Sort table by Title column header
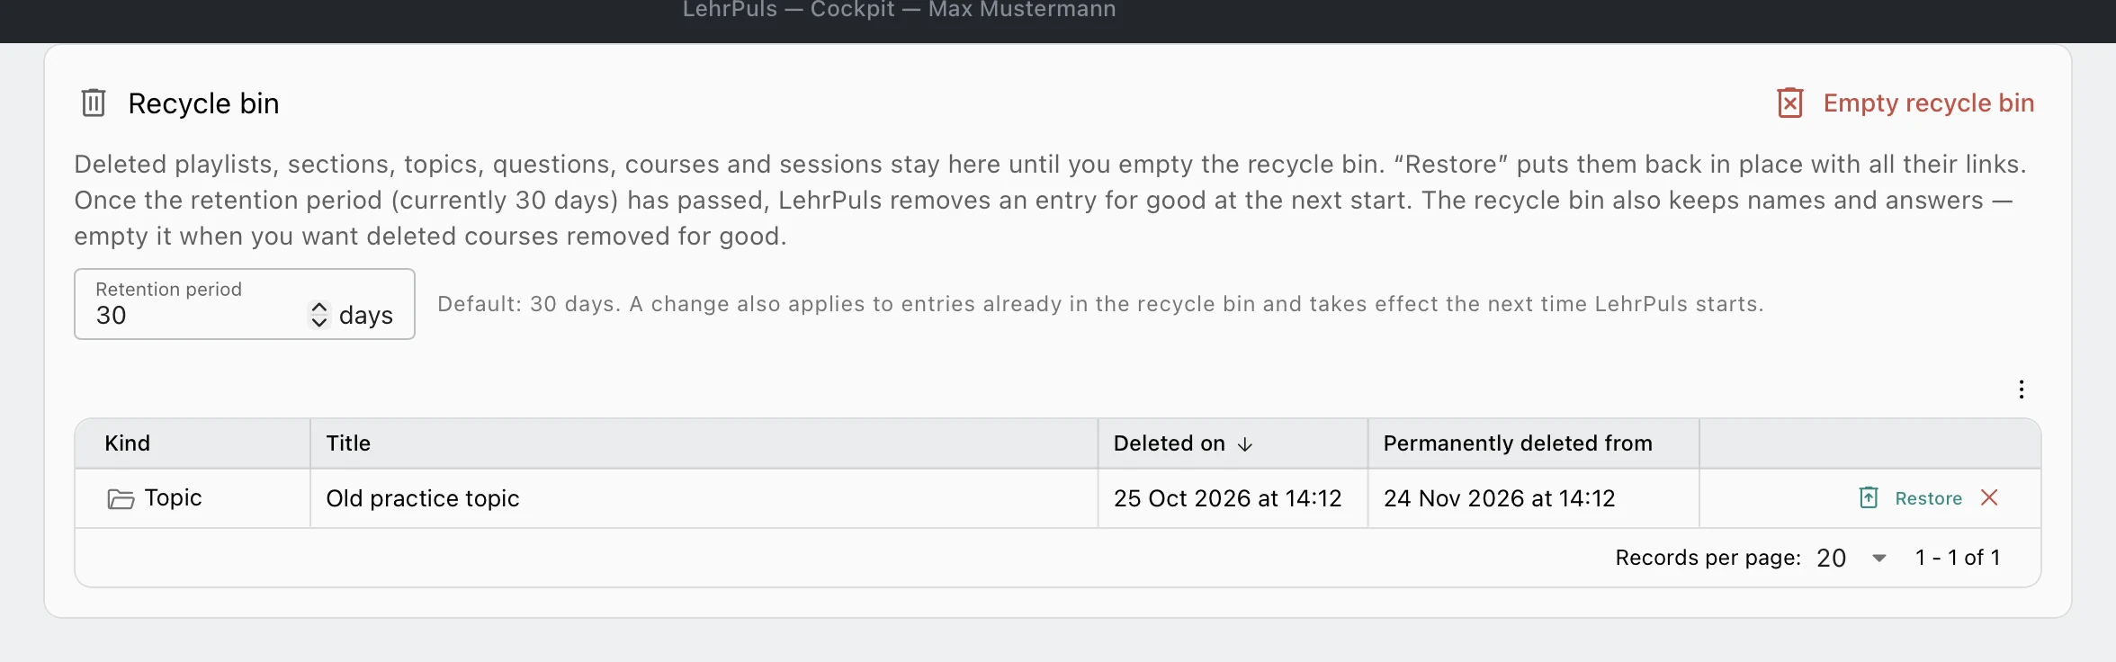2116x662 pixels. pos(348,443)
